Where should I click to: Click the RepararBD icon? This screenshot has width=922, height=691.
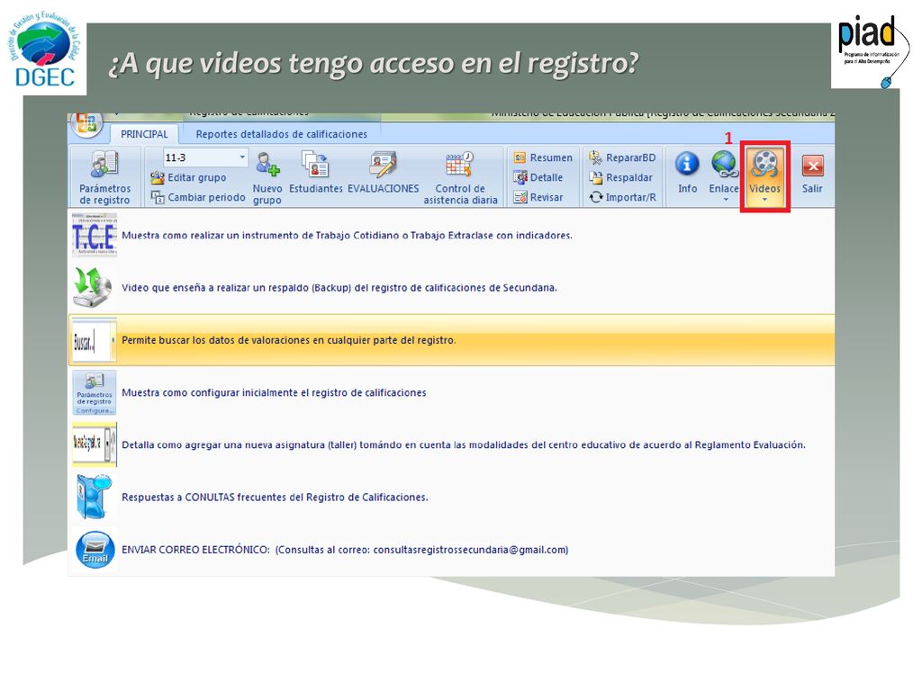(596, 157)
